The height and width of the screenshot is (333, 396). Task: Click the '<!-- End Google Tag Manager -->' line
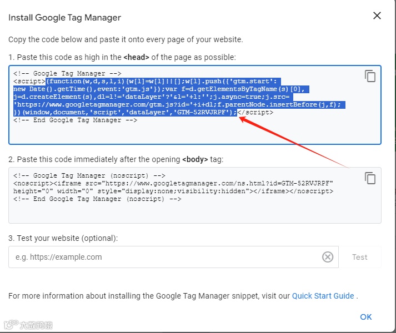click(x=76, y=120)
